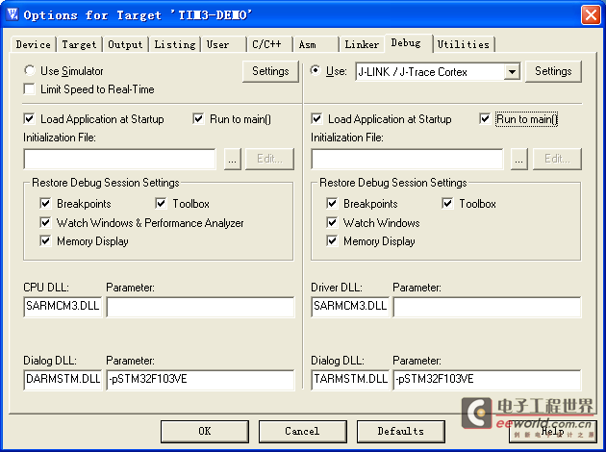Click the Cancel button
The height and width of the screenshot is (452, 606).
point(303,432)
